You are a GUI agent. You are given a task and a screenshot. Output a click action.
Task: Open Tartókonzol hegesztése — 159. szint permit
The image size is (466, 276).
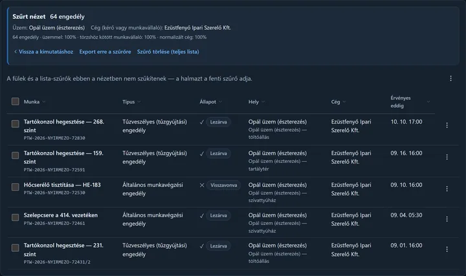63,157
